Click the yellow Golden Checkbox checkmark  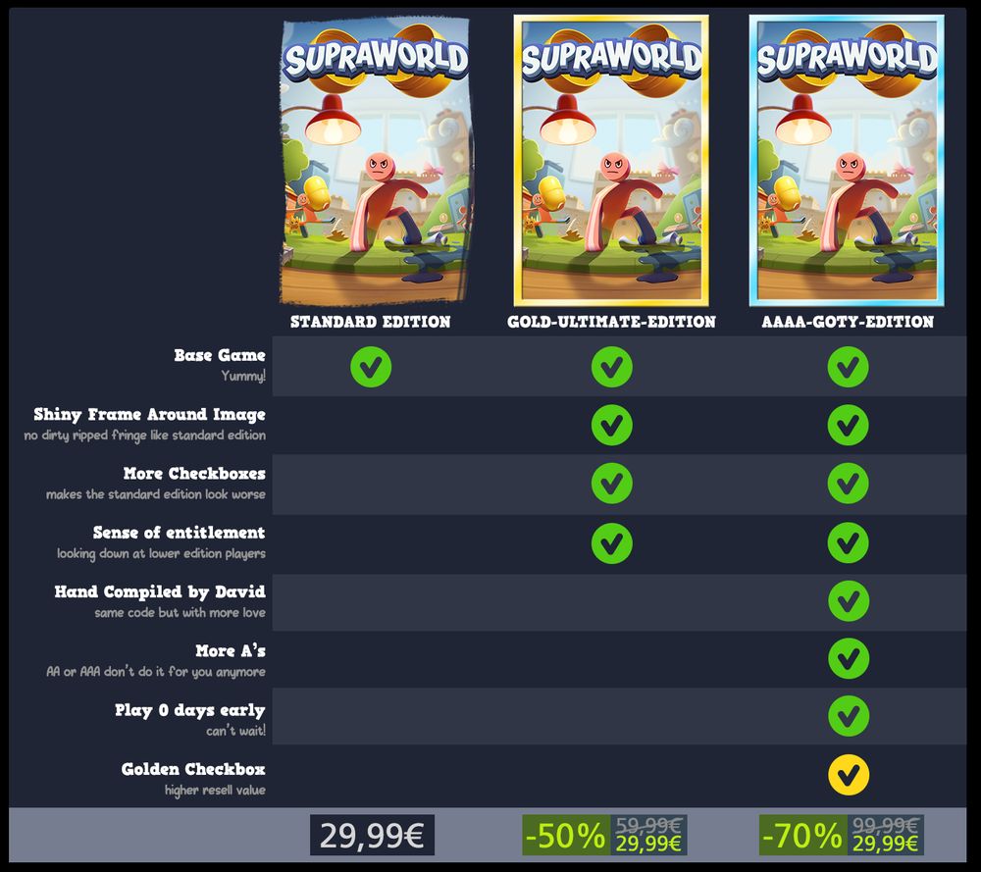pyautogui.click(x=849, y=775)
